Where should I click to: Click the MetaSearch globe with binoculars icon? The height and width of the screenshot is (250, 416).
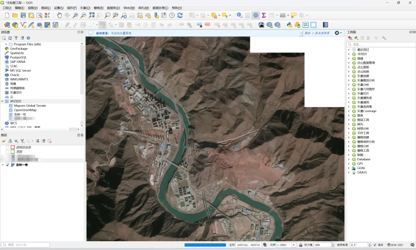pos(261,25)
